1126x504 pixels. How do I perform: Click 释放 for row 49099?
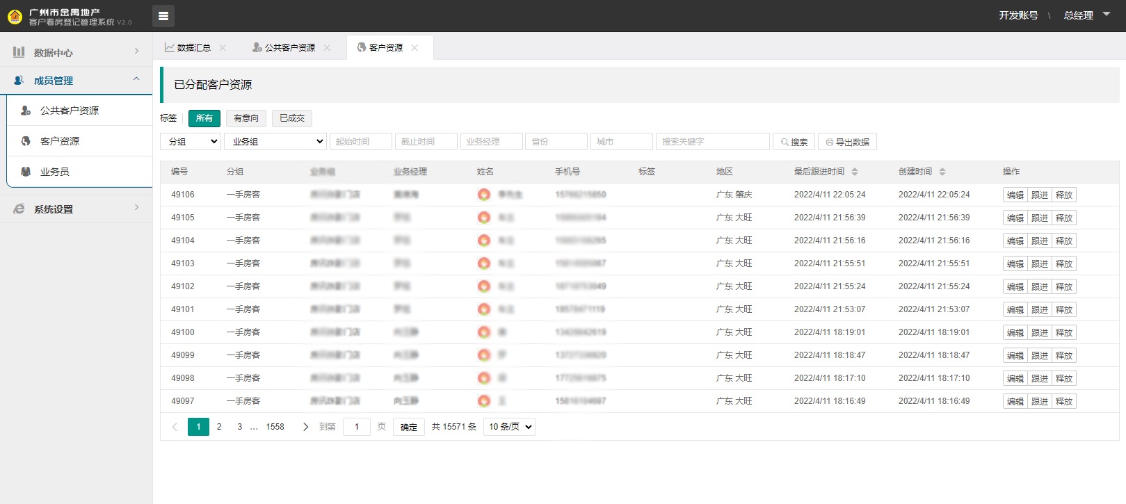click(x=1064, y=356)
